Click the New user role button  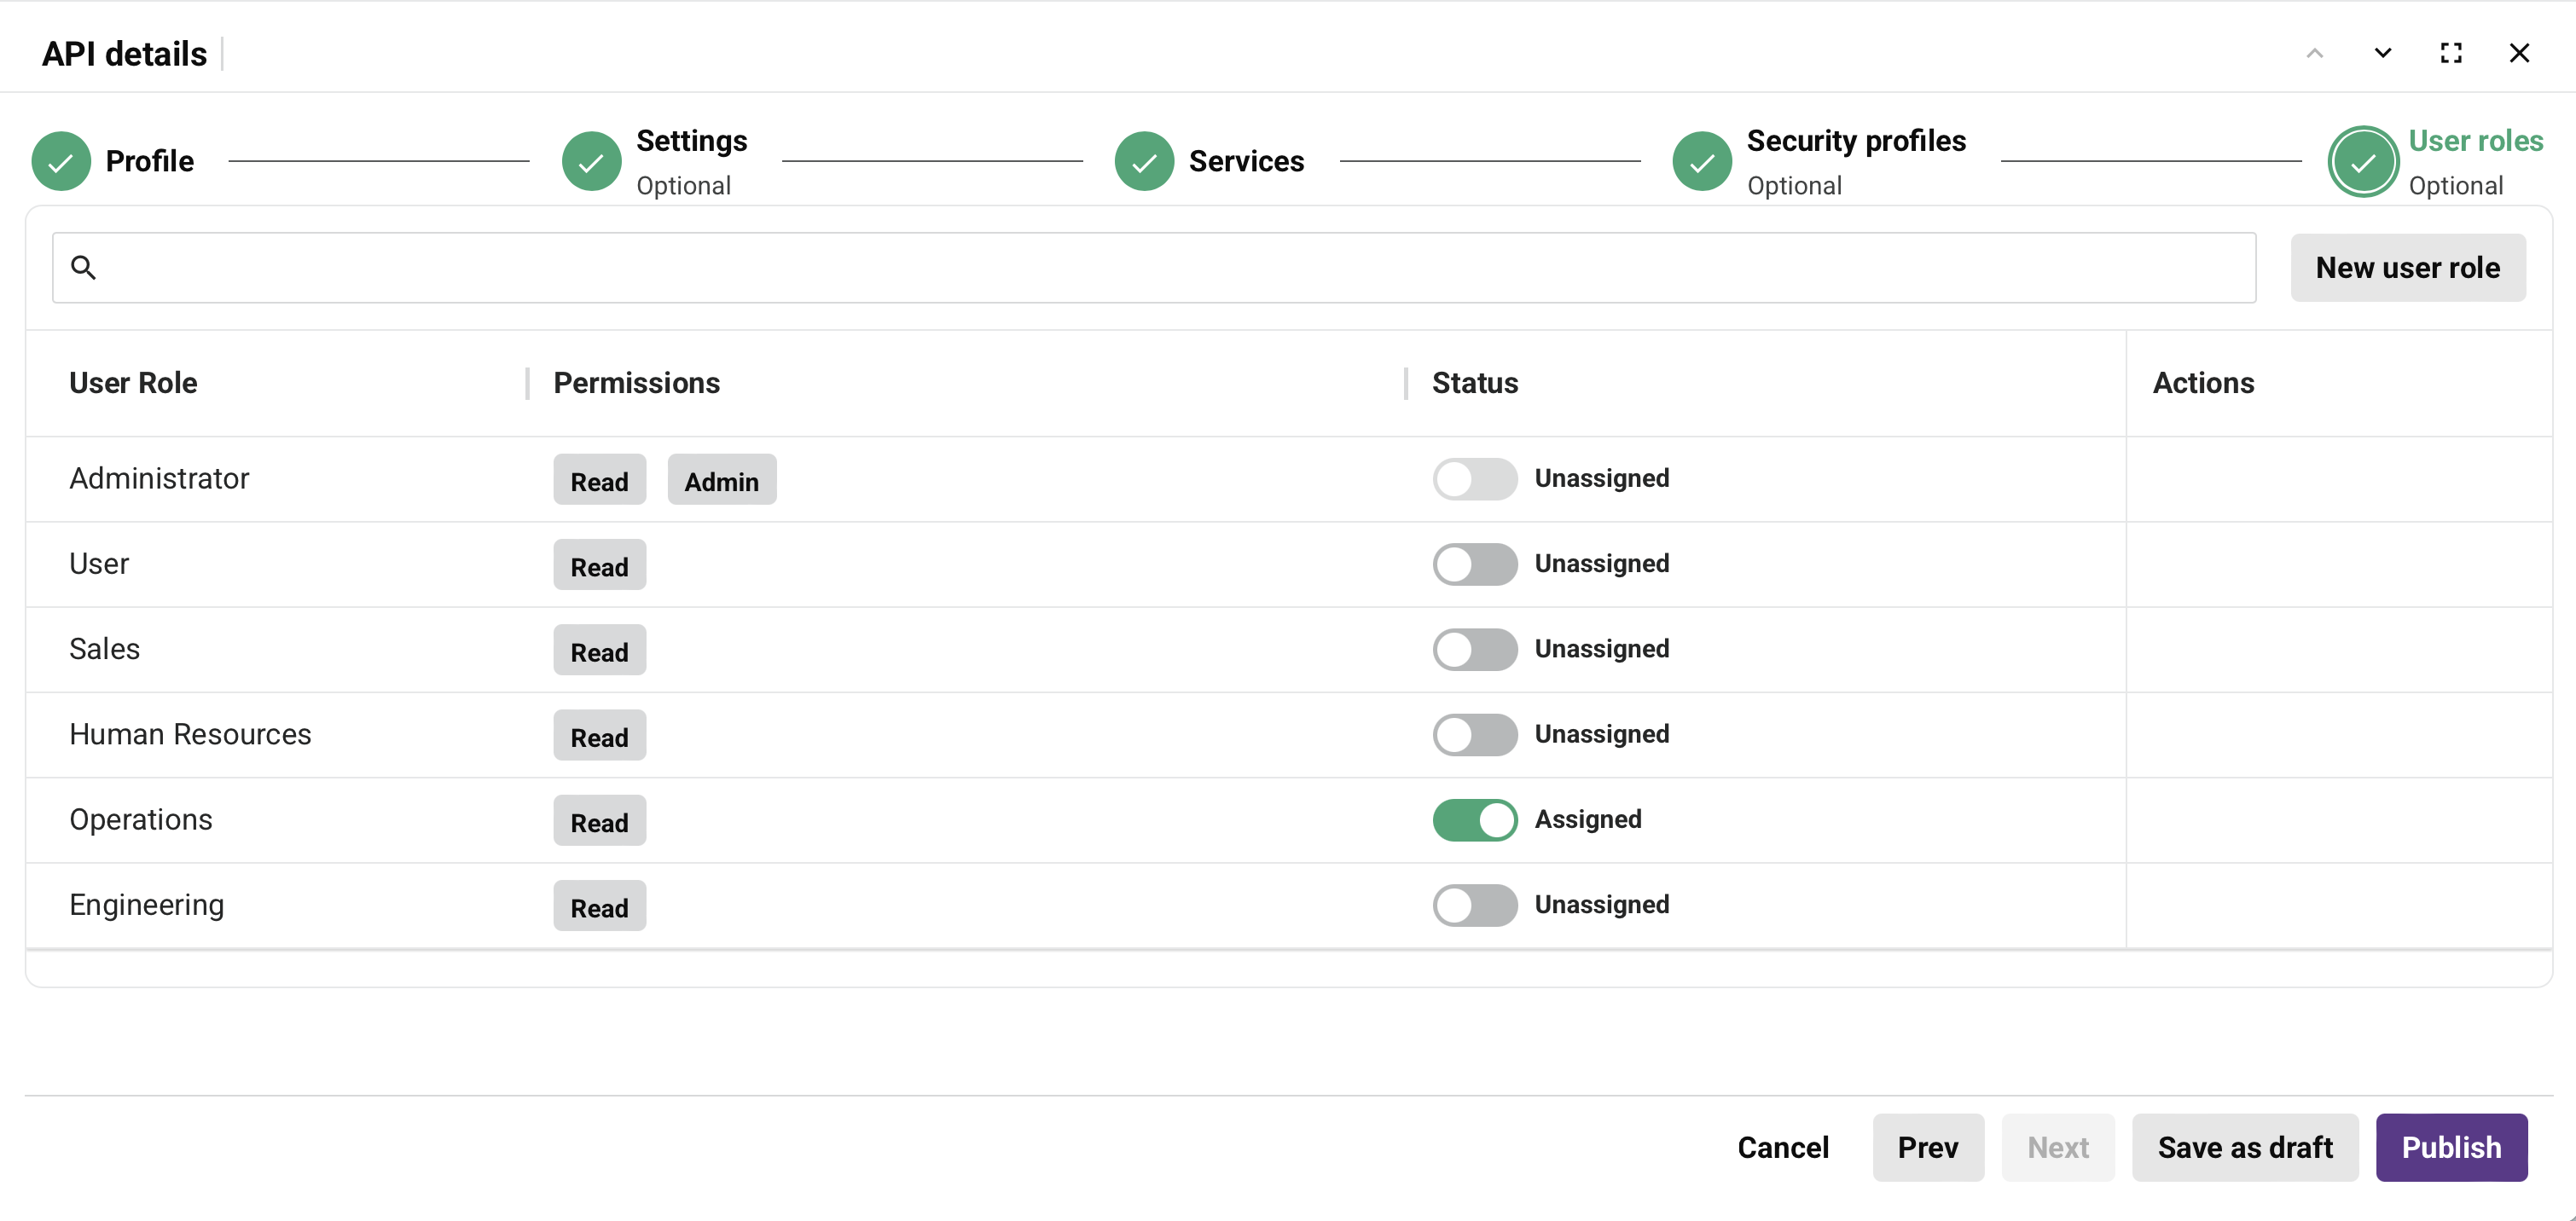coord(2408,267)
